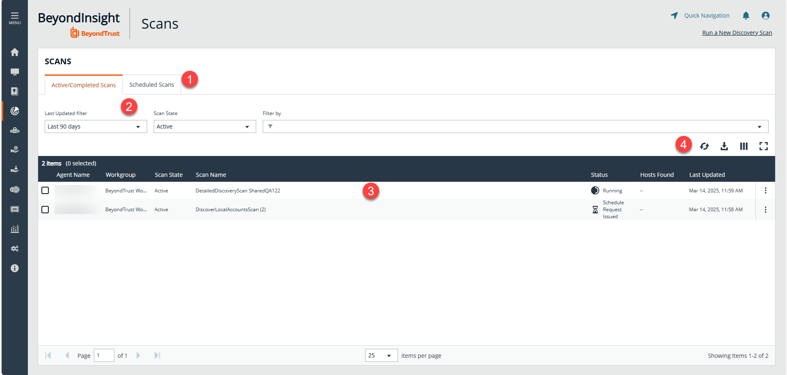Expand the grid to full screen
Image resolution: width=787 pixels, height=375 pixels.
point(764,146)
